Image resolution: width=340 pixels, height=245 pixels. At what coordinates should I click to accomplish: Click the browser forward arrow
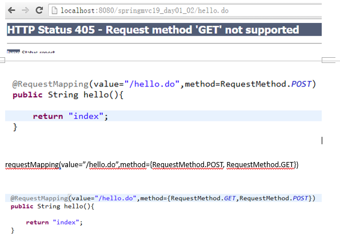tap(25, 10)
